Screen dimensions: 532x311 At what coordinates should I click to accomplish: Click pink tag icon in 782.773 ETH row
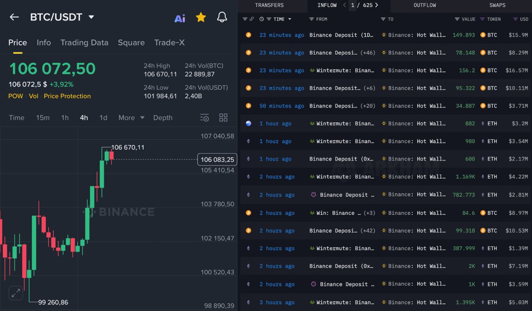pos(313,194)
